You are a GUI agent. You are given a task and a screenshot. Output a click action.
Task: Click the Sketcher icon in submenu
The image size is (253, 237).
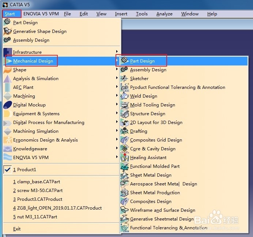click(124, 79)
